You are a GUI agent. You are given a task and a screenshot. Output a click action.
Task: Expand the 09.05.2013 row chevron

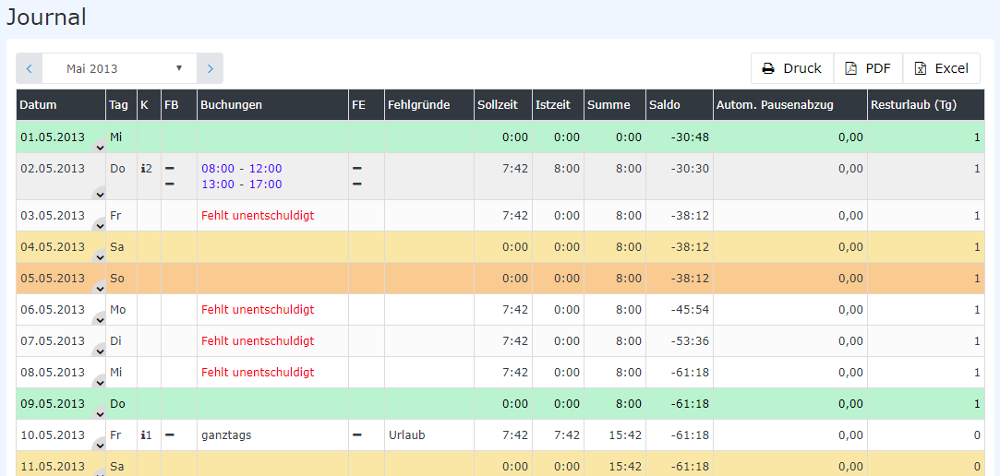[x=100, y=413]
